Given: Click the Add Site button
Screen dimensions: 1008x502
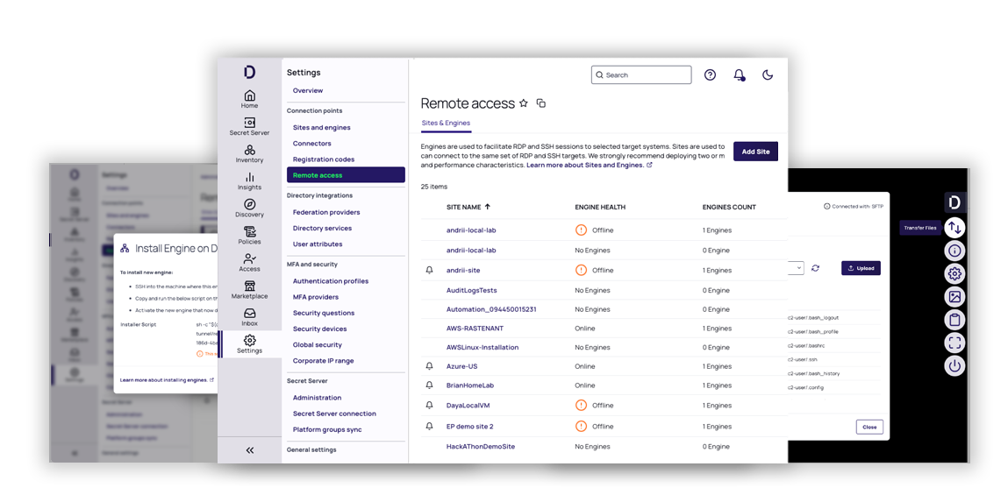Looking at the screenshot, I should [755, 152].
